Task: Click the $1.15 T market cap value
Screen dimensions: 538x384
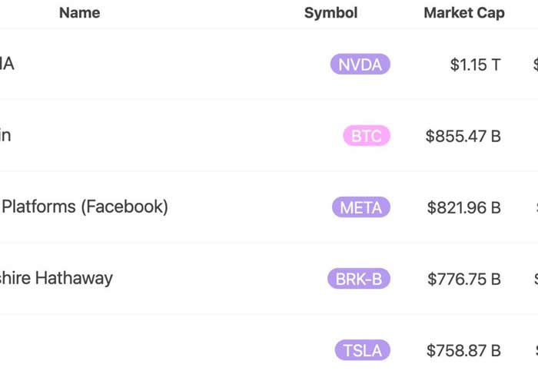Action: tap(476, 65)
